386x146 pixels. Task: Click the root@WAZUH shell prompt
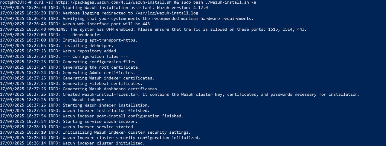coord(14,2)
